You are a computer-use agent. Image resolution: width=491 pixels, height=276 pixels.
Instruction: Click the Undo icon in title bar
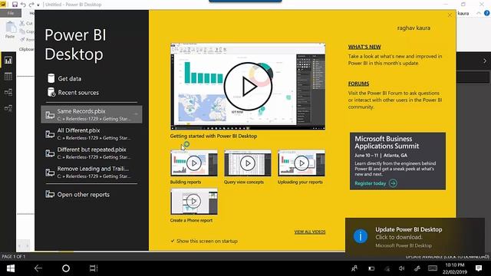(23, 5)
